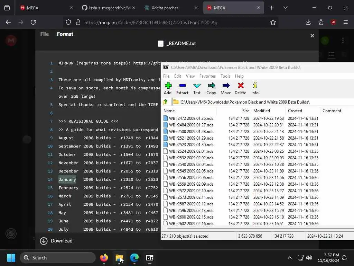Click the Firefox View icon
This screenshot has height=266, width=354.
point(7,8)
